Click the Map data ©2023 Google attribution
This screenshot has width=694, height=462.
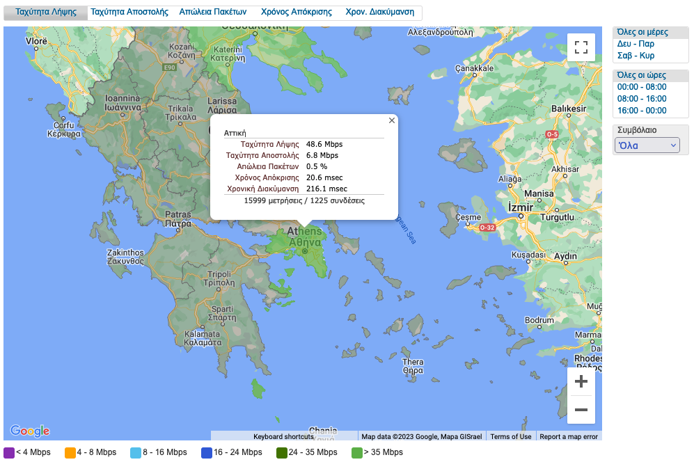[x=421, y=436]
